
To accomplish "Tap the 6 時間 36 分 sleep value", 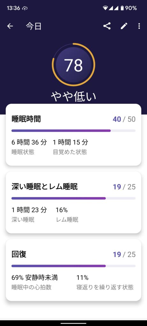I will 29,142.
